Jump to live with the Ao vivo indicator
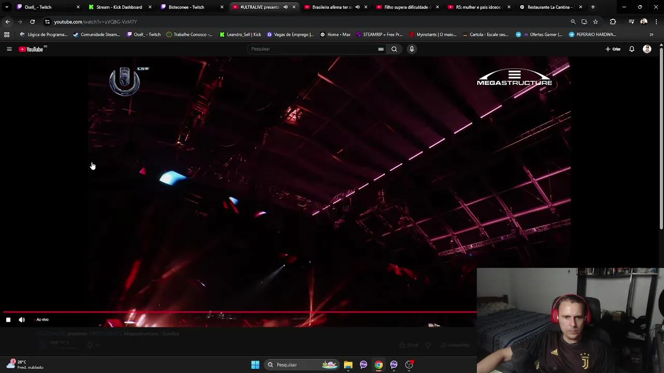Image resolution: width=664 pixels, height=373 pixels. (x=43, y=320)
